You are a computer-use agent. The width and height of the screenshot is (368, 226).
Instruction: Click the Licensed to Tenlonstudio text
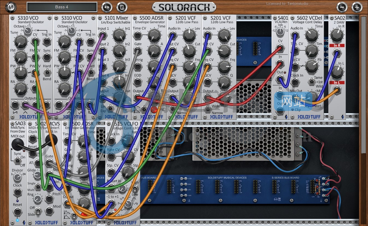pyautogui.click(x=287, y=4)
